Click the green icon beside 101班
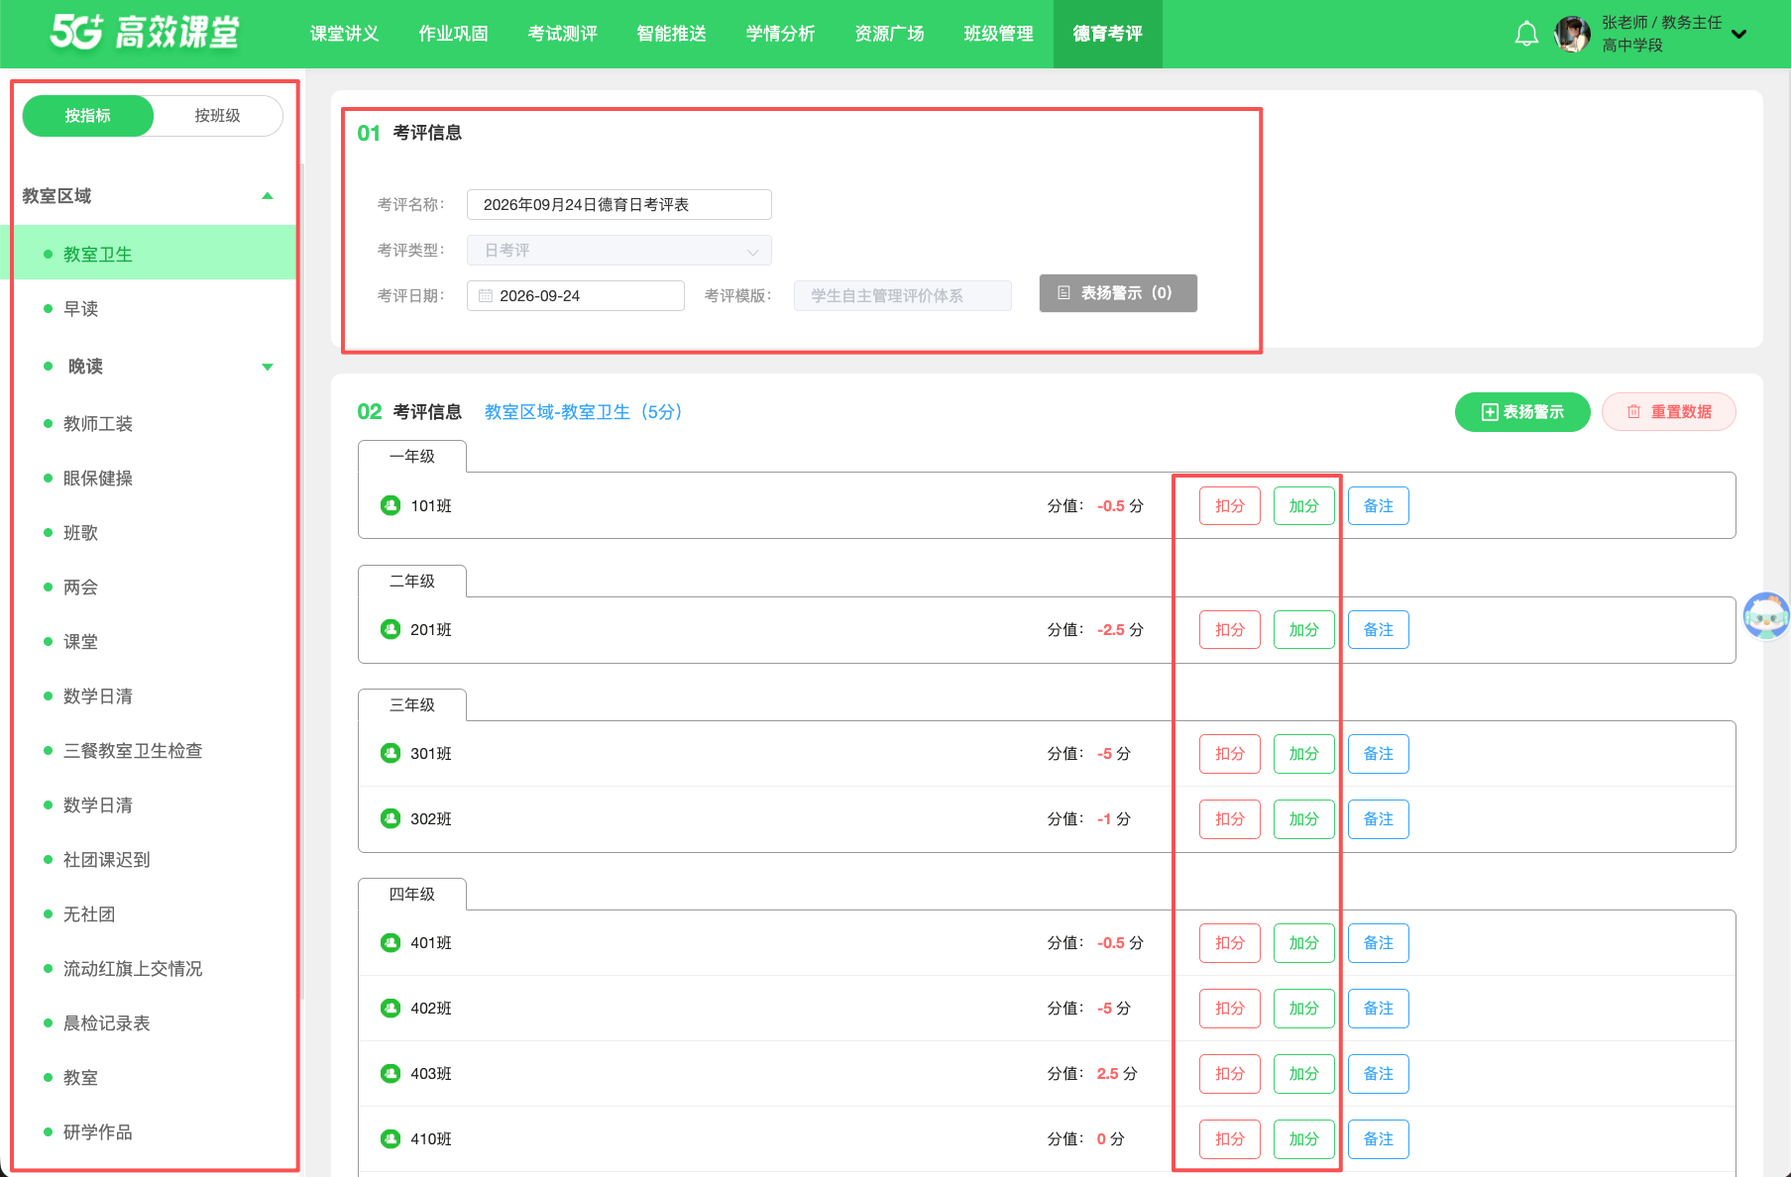1791x1177 pixels. [391, 505]
